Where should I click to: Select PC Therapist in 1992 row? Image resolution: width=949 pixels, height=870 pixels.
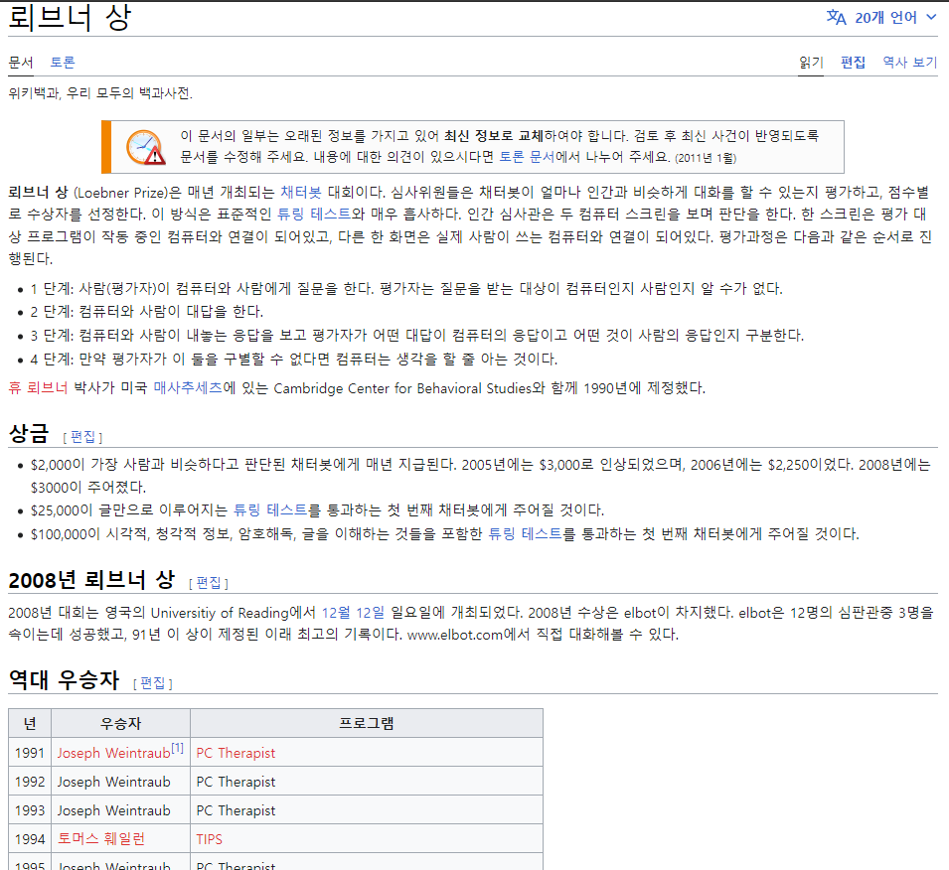pos(236,782)
